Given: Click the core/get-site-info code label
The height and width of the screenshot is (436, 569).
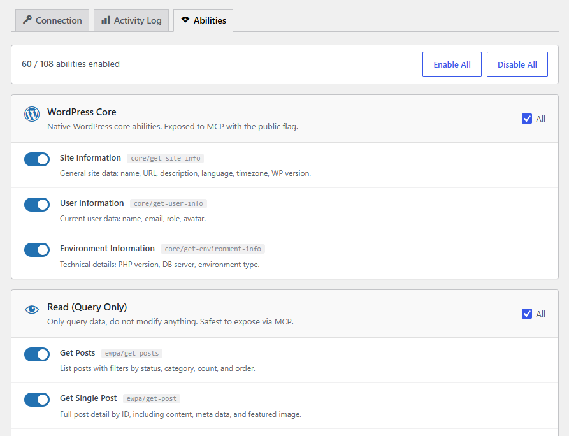Looking at the screenshot, I should point(166,158).
